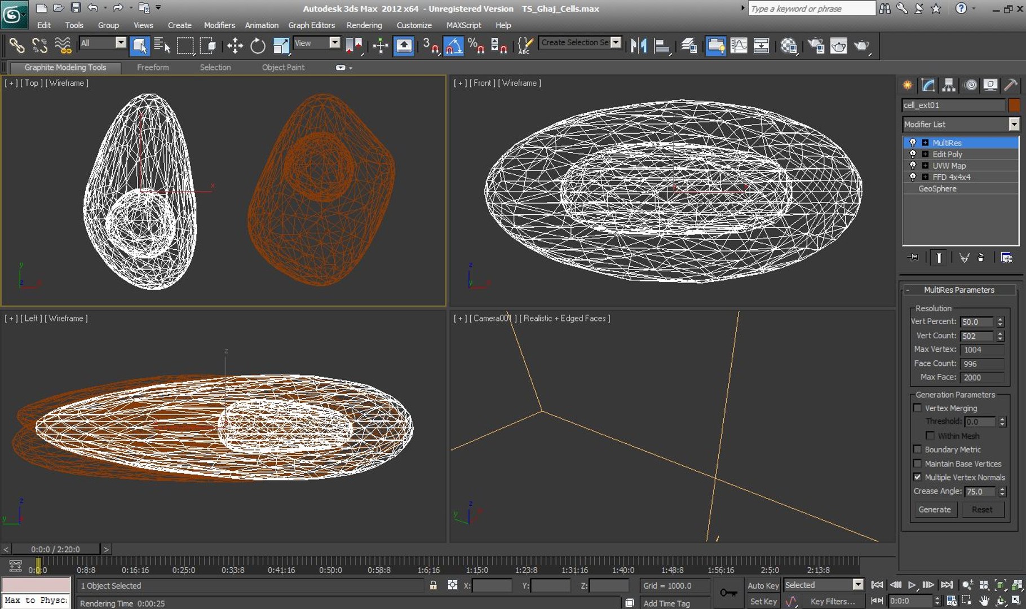Click the Pin Stack icon
The height and width of the screenshot is (609, 1026).
coord(913,258)
